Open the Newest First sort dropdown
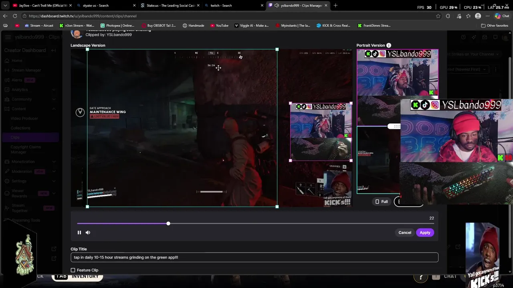This screenshot has height=288, width=513. (467, 69)
